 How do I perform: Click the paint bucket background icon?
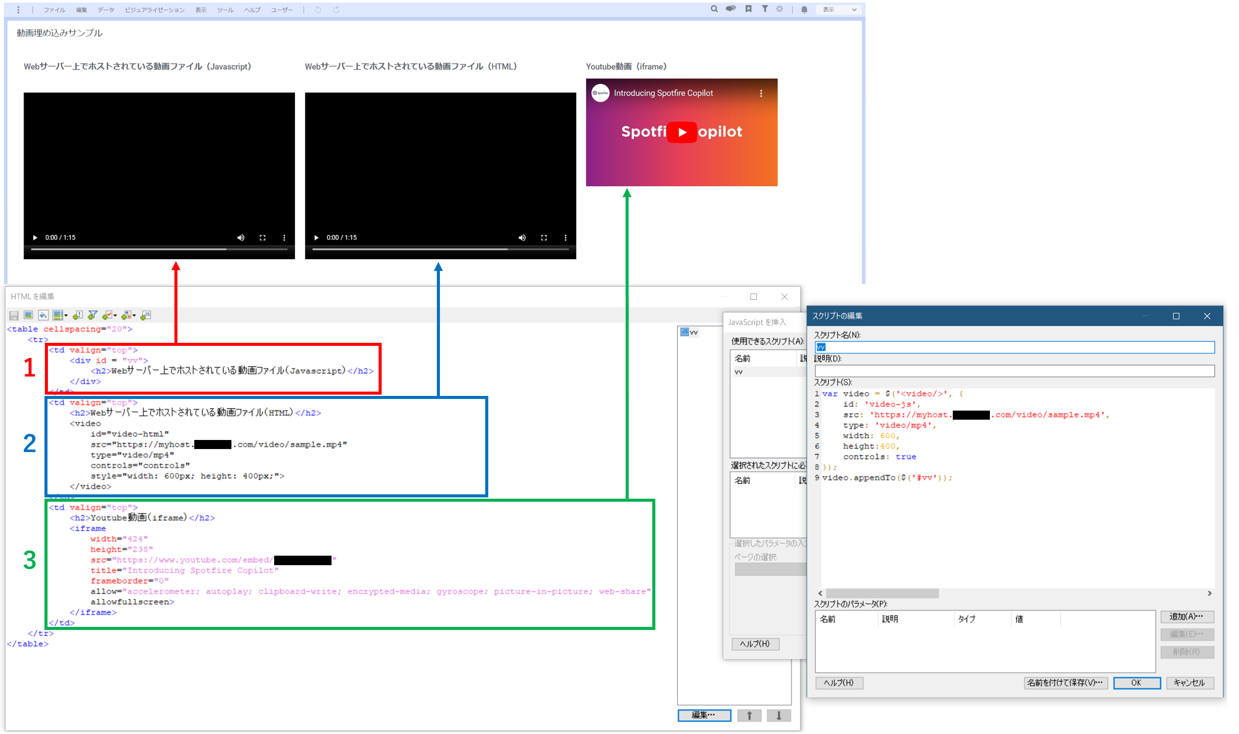[x=43, y=315]
